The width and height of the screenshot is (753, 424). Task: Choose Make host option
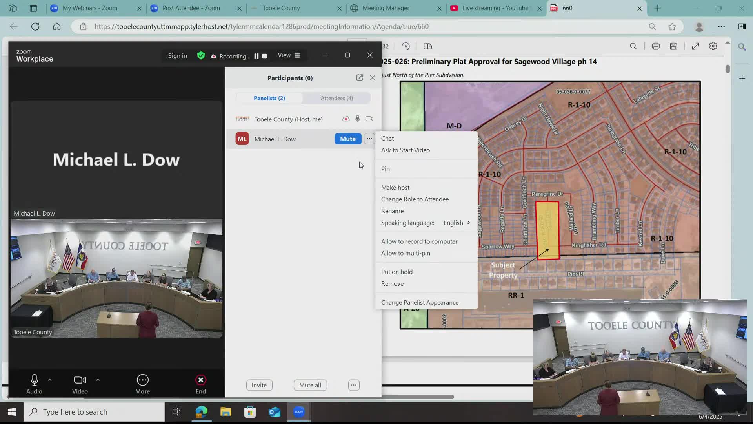tap(426, 188)
